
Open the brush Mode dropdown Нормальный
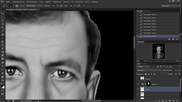click(x=34, y=6)
